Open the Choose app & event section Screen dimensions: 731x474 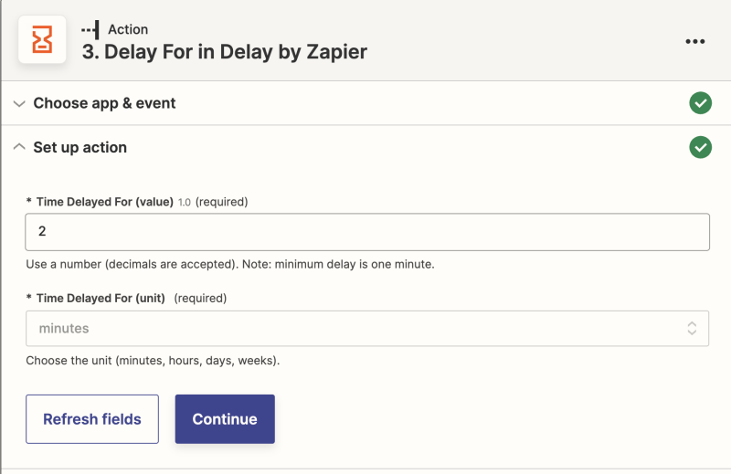104,103
